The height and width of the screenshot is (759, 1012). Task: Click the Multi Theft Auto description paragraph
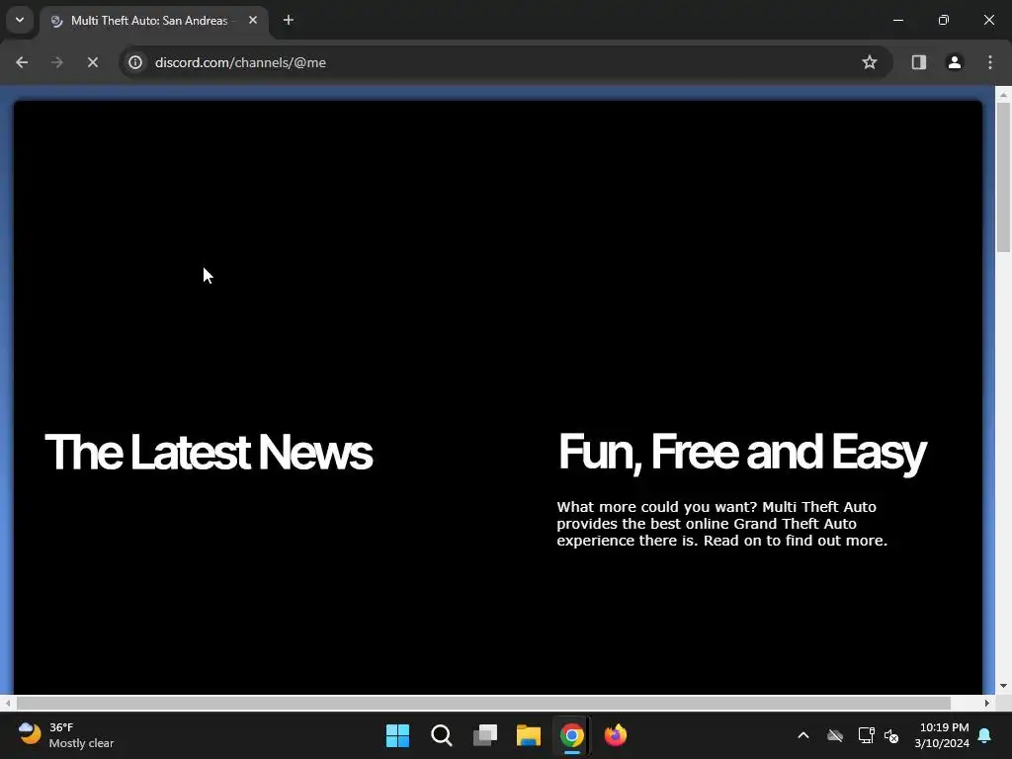722,524
